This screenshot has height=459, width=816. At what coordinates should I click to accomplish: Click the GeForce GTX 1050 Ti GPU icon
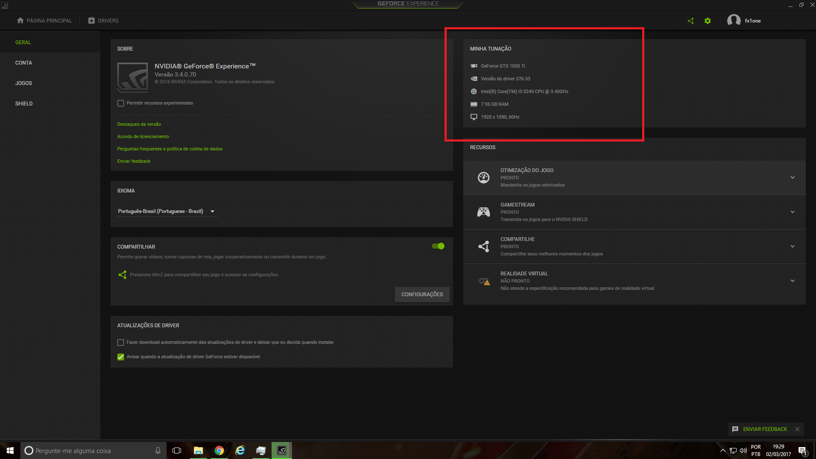tap(474, 66)
